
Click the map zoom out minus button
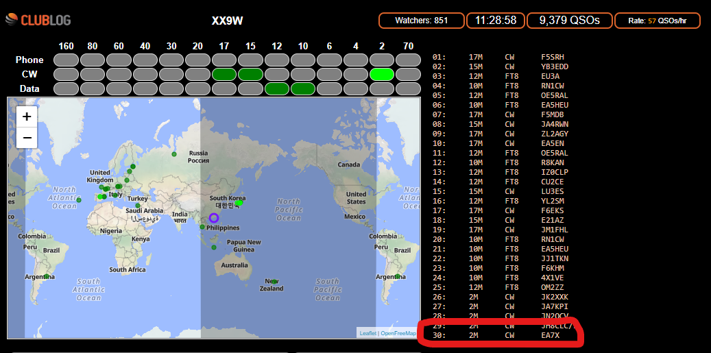(x=27, y=137)
